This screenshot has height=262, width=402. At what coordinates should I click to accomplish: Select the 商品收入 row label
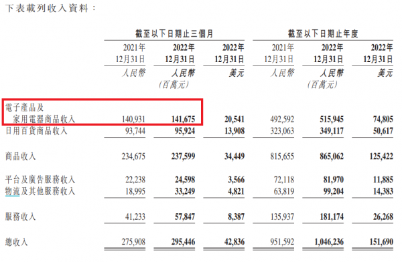21,156
